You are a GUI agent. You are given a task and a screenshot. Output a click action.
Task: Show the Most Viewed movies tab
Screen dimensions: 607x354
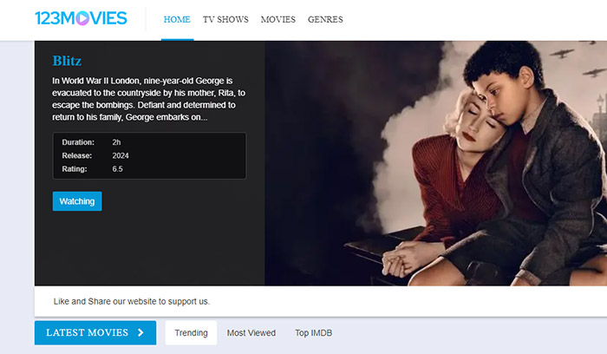point(251,332)
